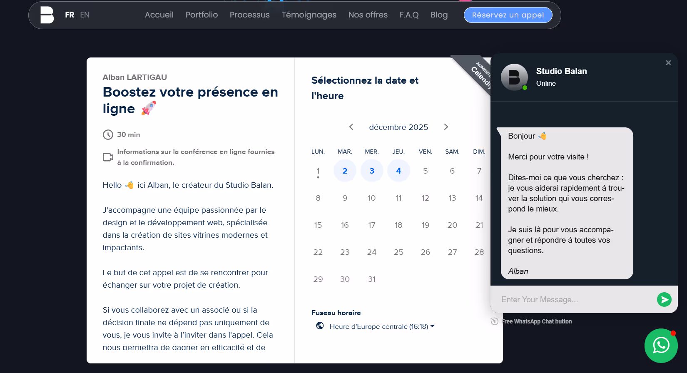Click the date 17 in the calendar
Viewport: 687px width, 373px height.
(x=372, y=225)
